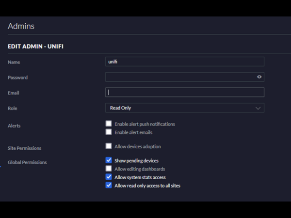Enable alert push notifications checkbox
This screenshot has height=218, width=291.
(x=109, y=124)
